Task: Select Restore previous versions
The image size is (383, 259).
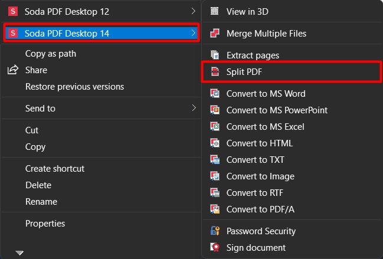Action: [x=74, y=87]
